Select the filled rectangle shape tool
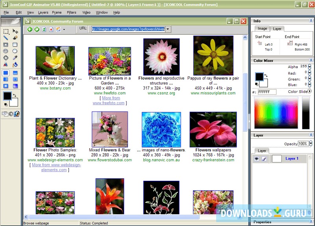Screen dimensions: 315x226 [x=15, y=44]
